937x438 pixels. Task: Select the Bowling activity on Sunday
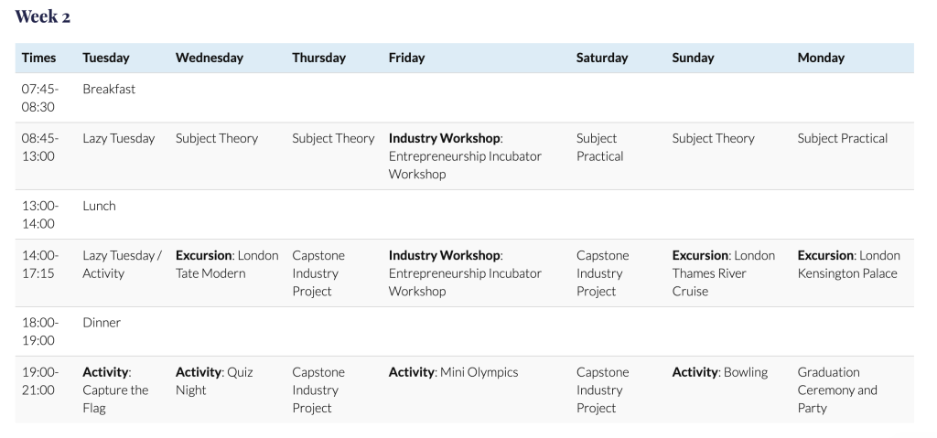719,373
